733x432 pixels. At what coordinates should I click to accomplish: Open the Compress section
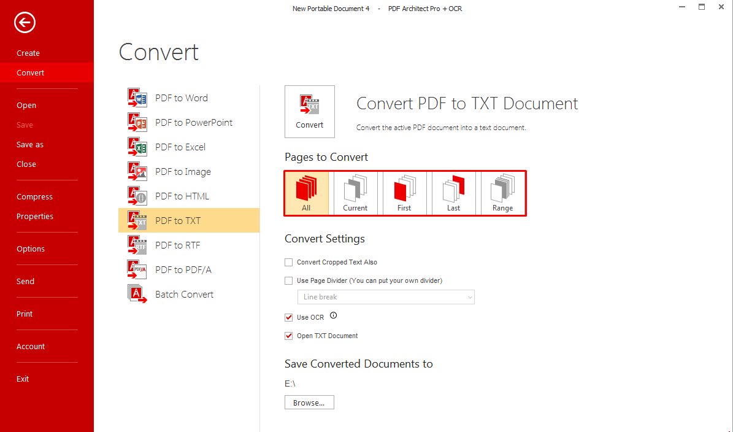point(34,196)
